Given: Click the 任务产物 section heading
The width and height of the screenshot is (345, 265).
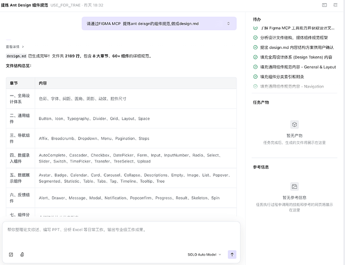Looking at the screenshot, I should (261, 102).
